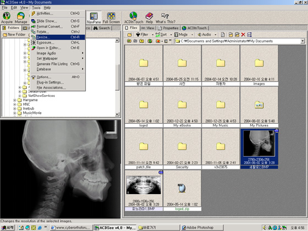Expand the Inetpub folder node
This screenshot has height=231, width=308.
point(15,109)
